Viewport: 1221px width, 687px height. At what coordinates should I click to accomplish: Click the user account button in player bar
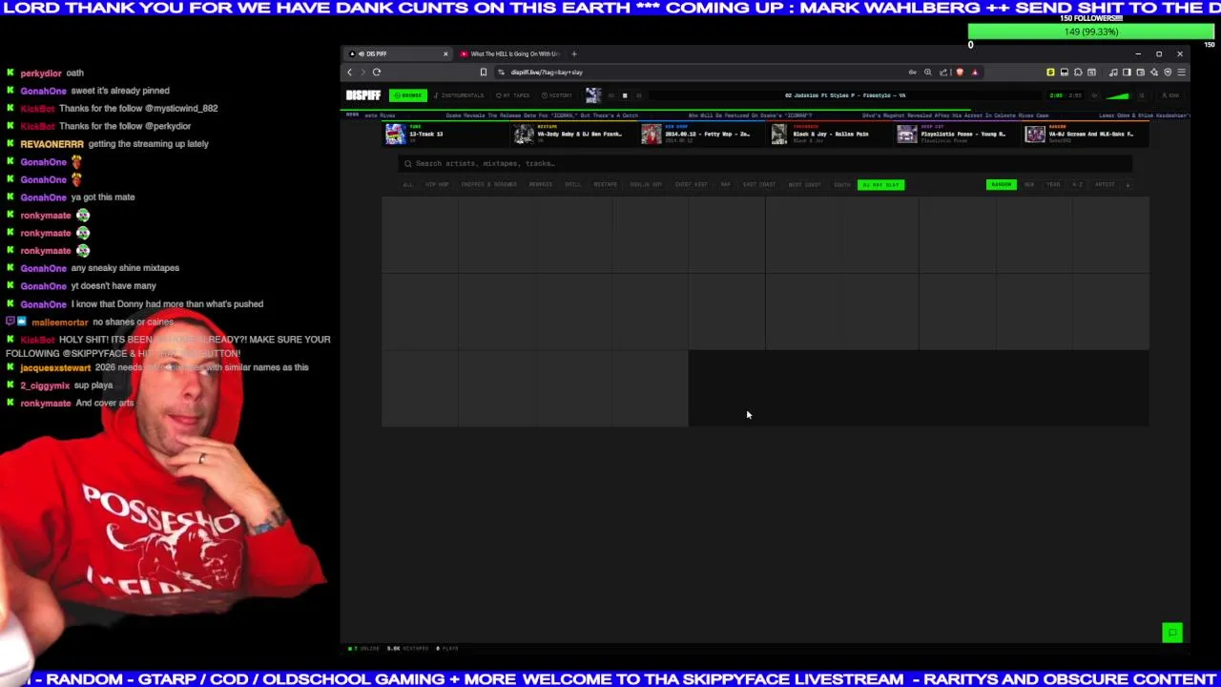click(1169, 95)
